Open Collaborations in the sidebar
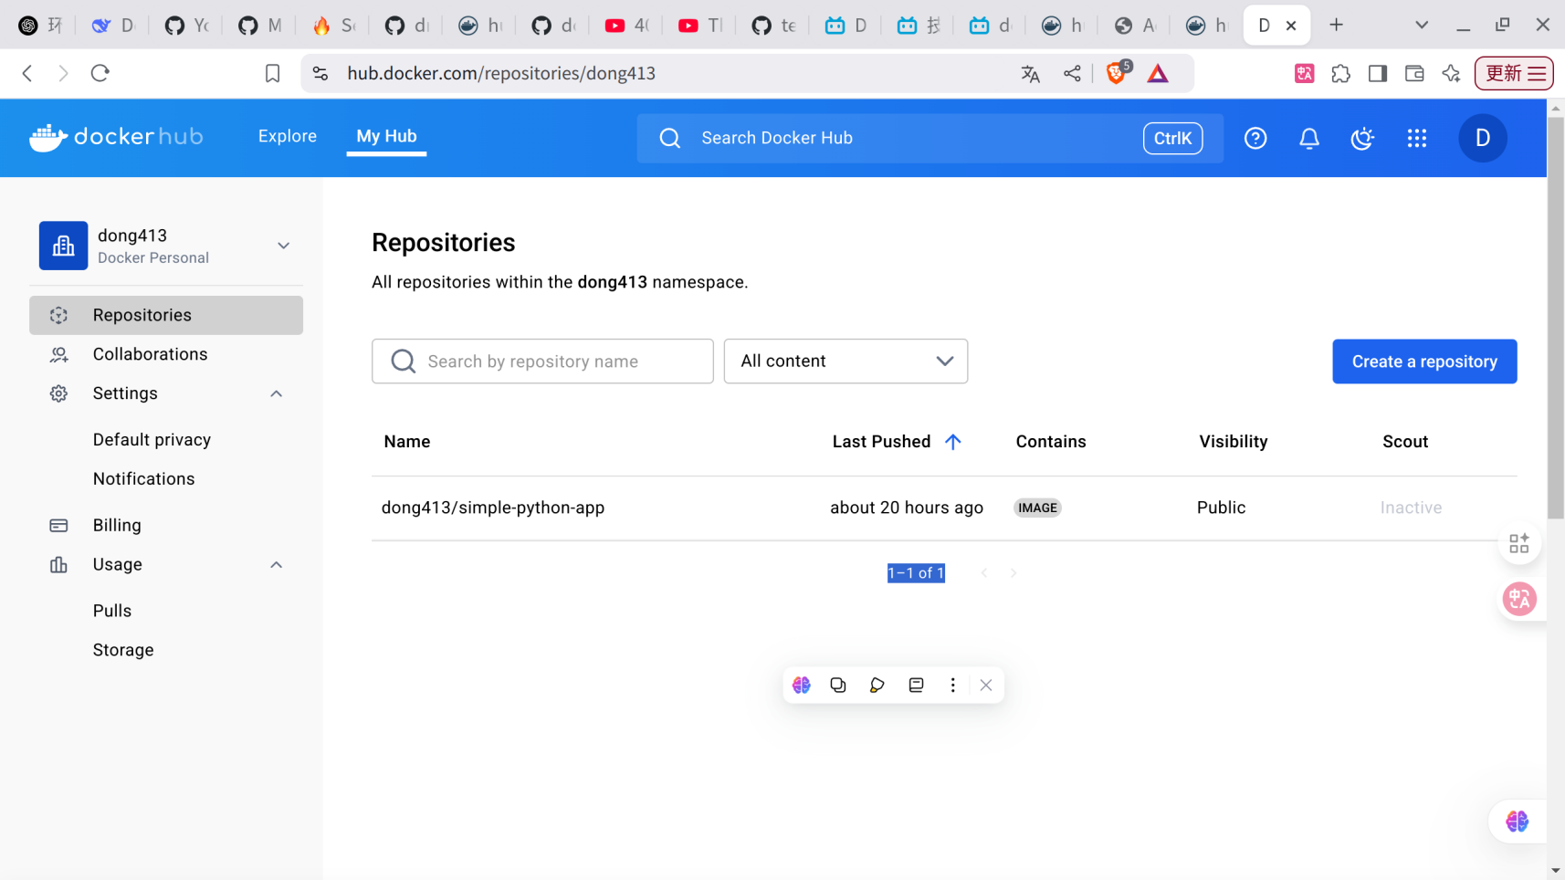 pos(166,354)
